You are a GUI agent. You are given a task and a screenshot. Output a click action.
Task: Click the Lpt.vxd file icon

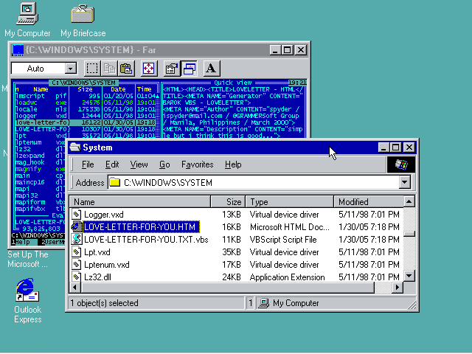point(77,252)
